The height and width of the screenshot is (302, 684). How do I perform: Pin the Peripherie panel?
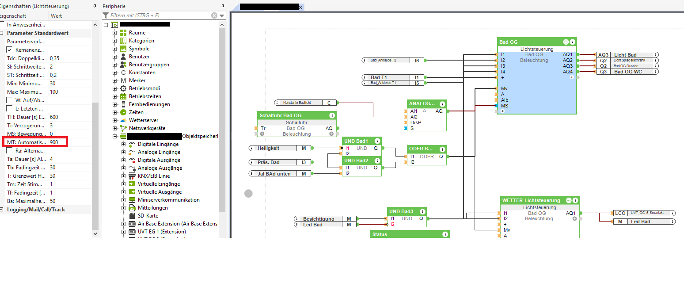click(x=223, y=6)
